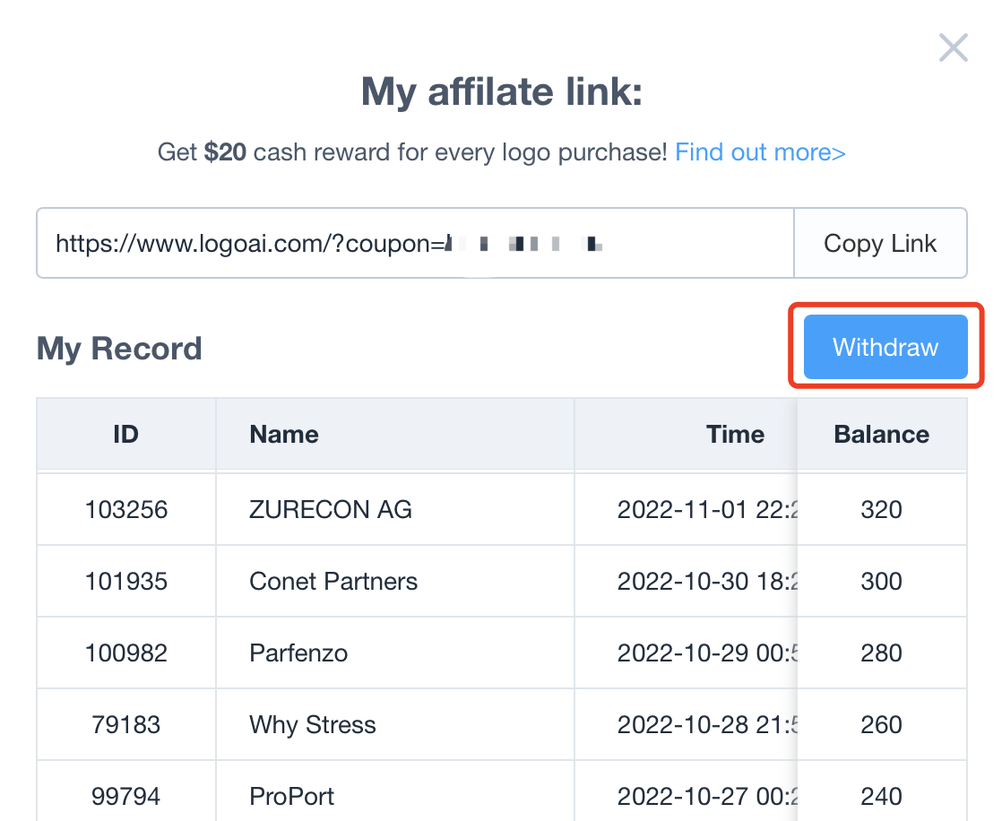
Task: Select the ProPort record name
Action: 292,796
